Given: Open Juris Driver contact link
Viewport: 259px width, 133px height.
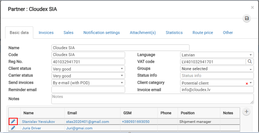Looking at the screenshot, I should tap(31, 128).
